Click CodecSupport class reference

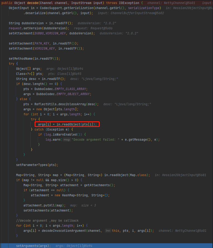[x=51, y=8]
